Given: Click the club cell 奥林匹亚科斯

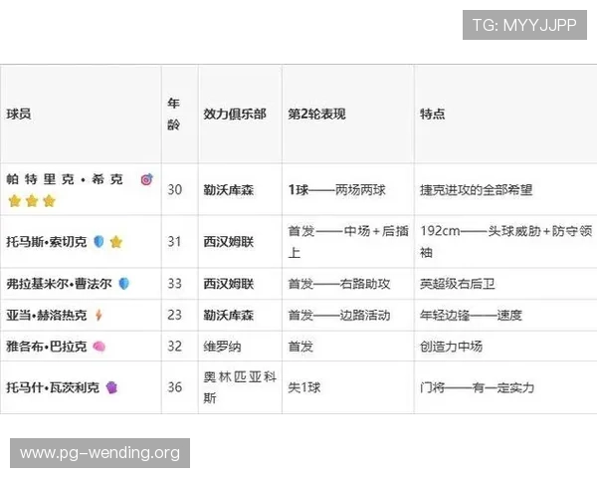Looking at the screenshot, I should [x=240, y=387].
